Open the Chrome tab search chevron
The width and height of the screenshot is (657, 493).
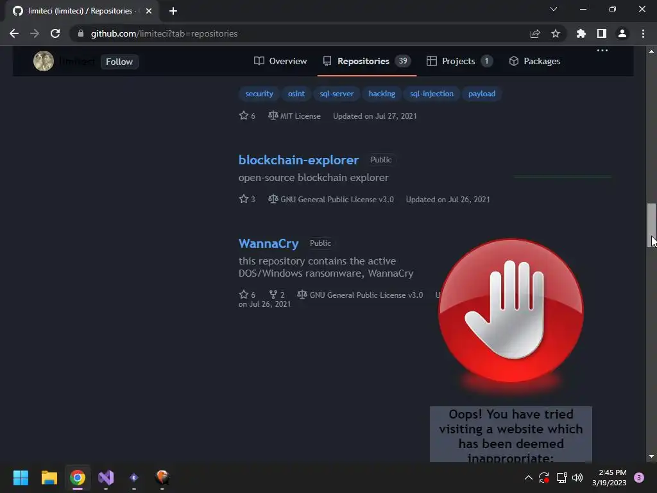point(554,9)
